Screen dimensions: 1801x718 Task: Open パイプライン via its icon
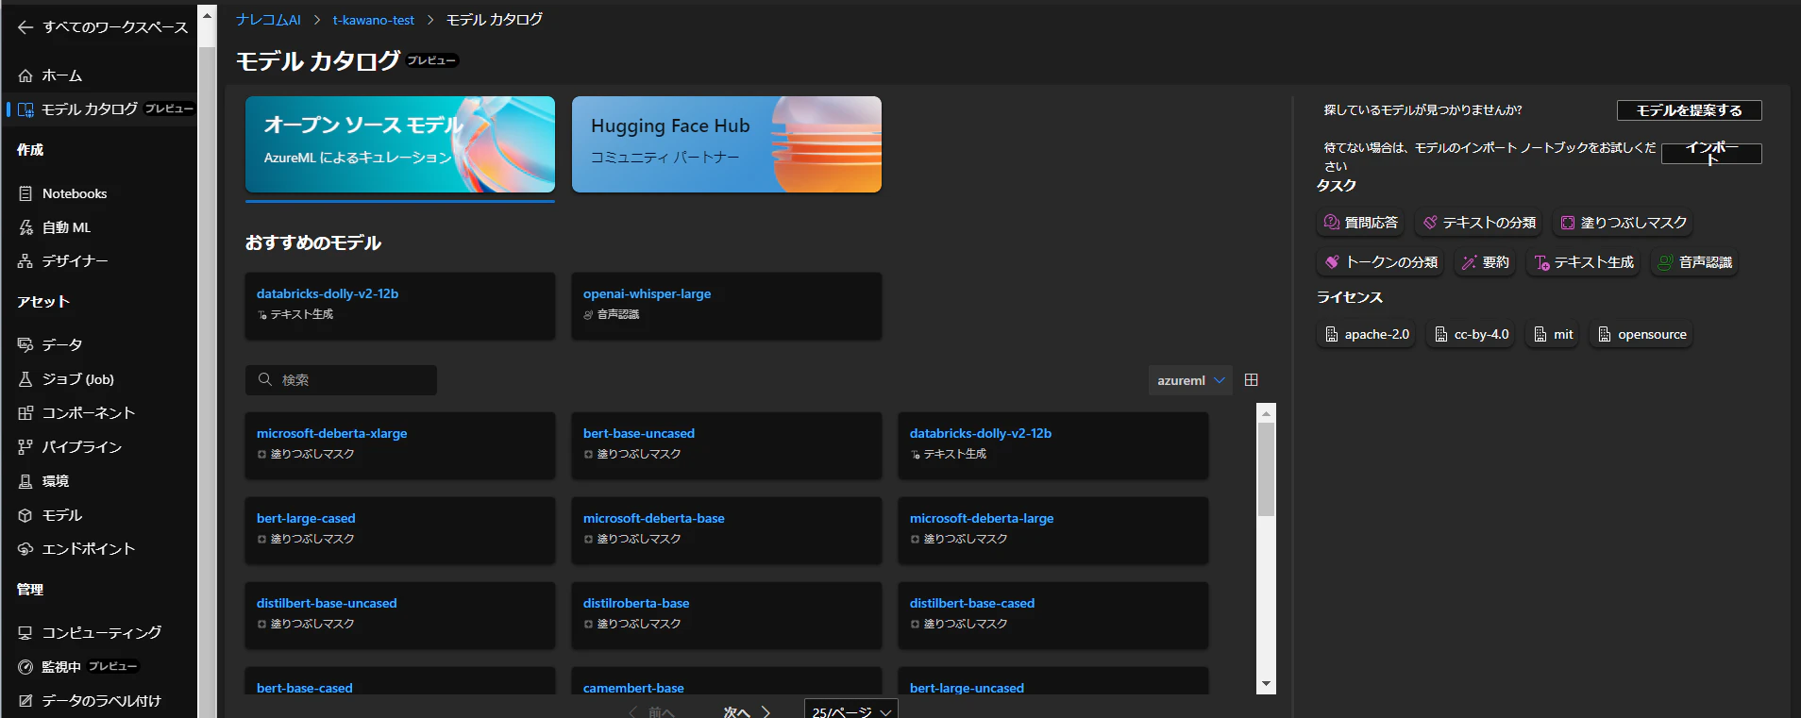[x=25, y=447]
